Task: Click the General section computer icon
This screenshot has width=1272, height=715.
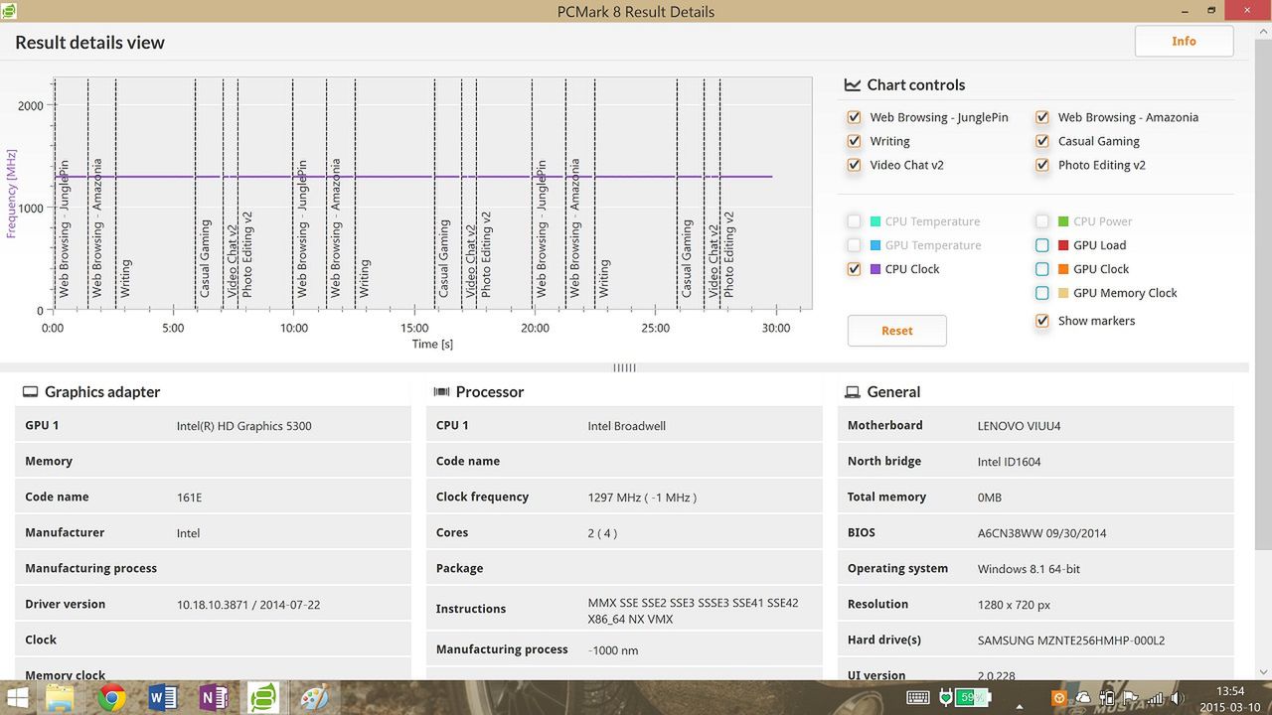Action: (x=853, y=392)
